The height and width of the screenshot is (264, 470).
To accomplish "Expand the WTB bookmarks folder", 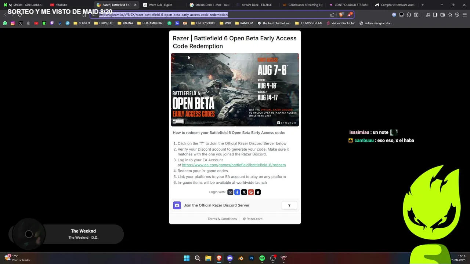I will tap(225, 23).
